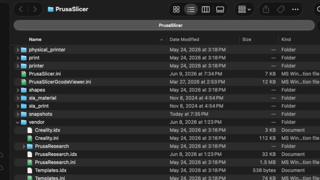This screenshot has width=320, height=180.
Task: Open the Group By dropdown
Action: tap(244, 9)
